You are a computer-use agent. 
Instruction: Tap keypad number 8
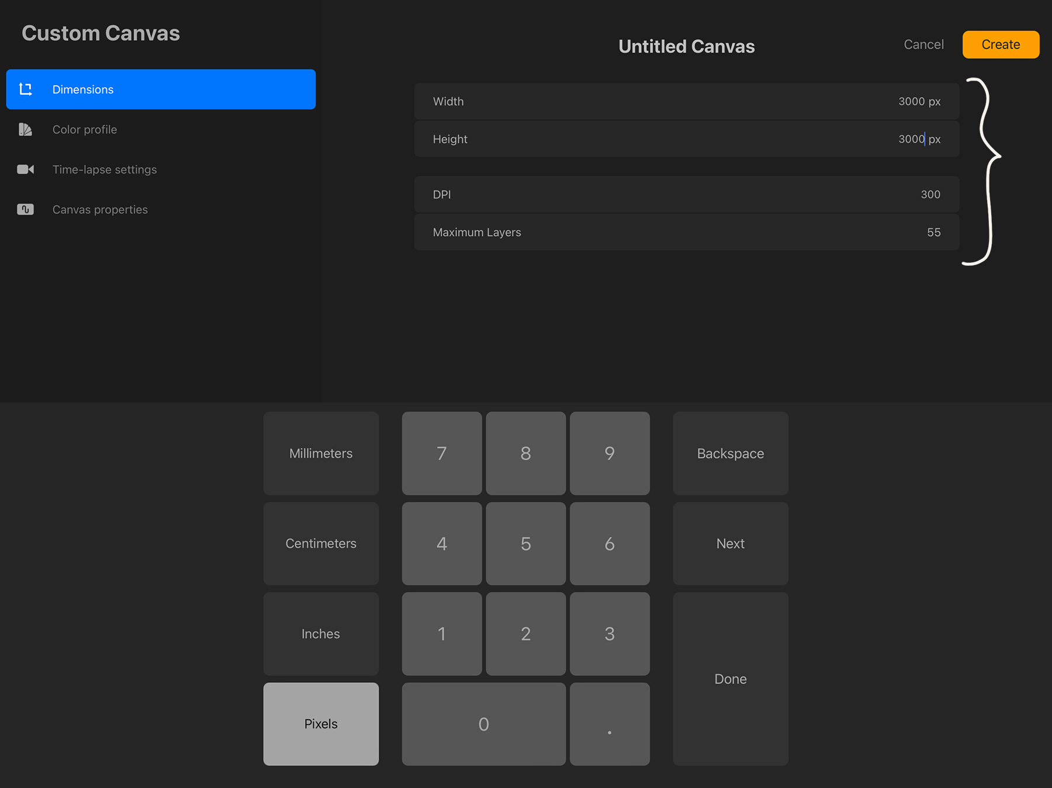point(526,453)
